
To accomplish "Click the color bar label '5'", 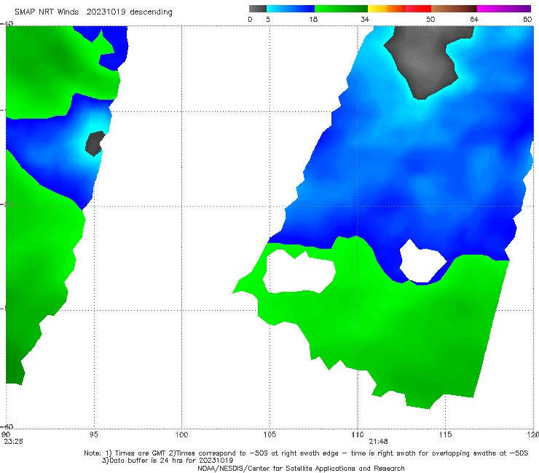I will point(268,19).
